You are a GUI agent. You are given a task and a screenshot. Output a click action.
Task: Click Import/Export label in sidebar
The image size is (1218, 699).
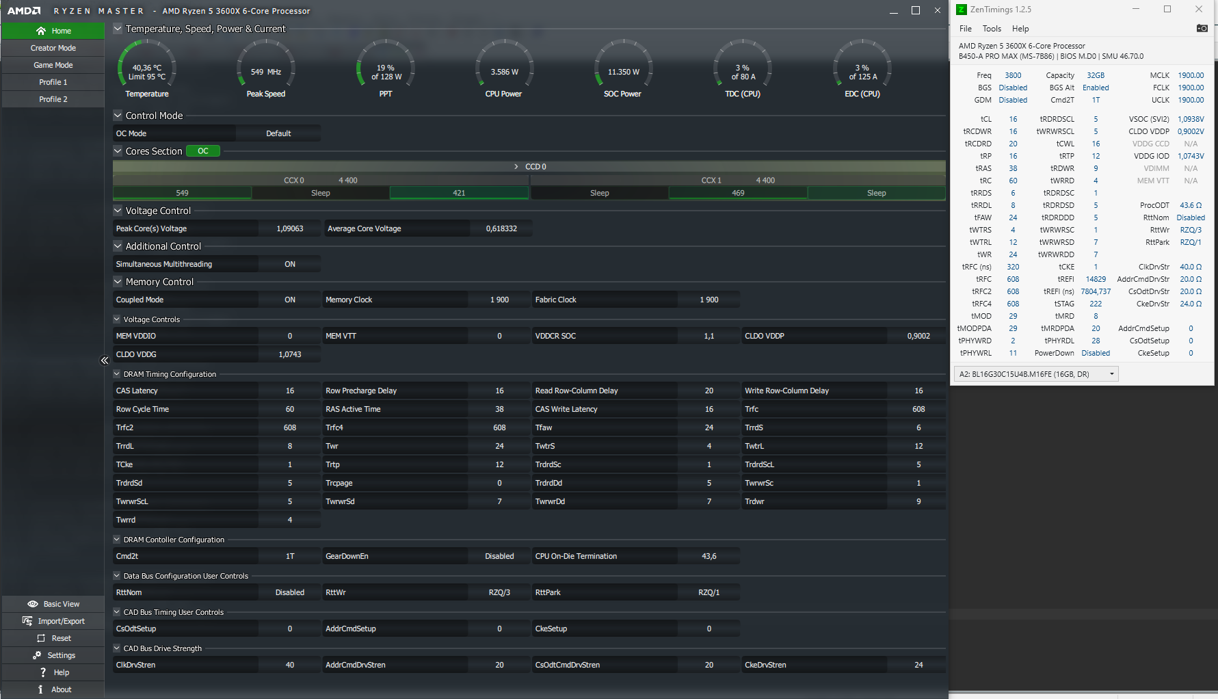coord(62,621)
